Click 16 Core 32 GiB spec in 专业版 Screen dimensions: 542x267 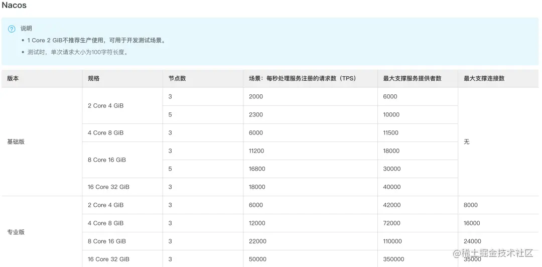pos(108,259)
